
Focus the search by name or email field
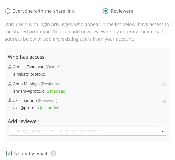[84, 131]
